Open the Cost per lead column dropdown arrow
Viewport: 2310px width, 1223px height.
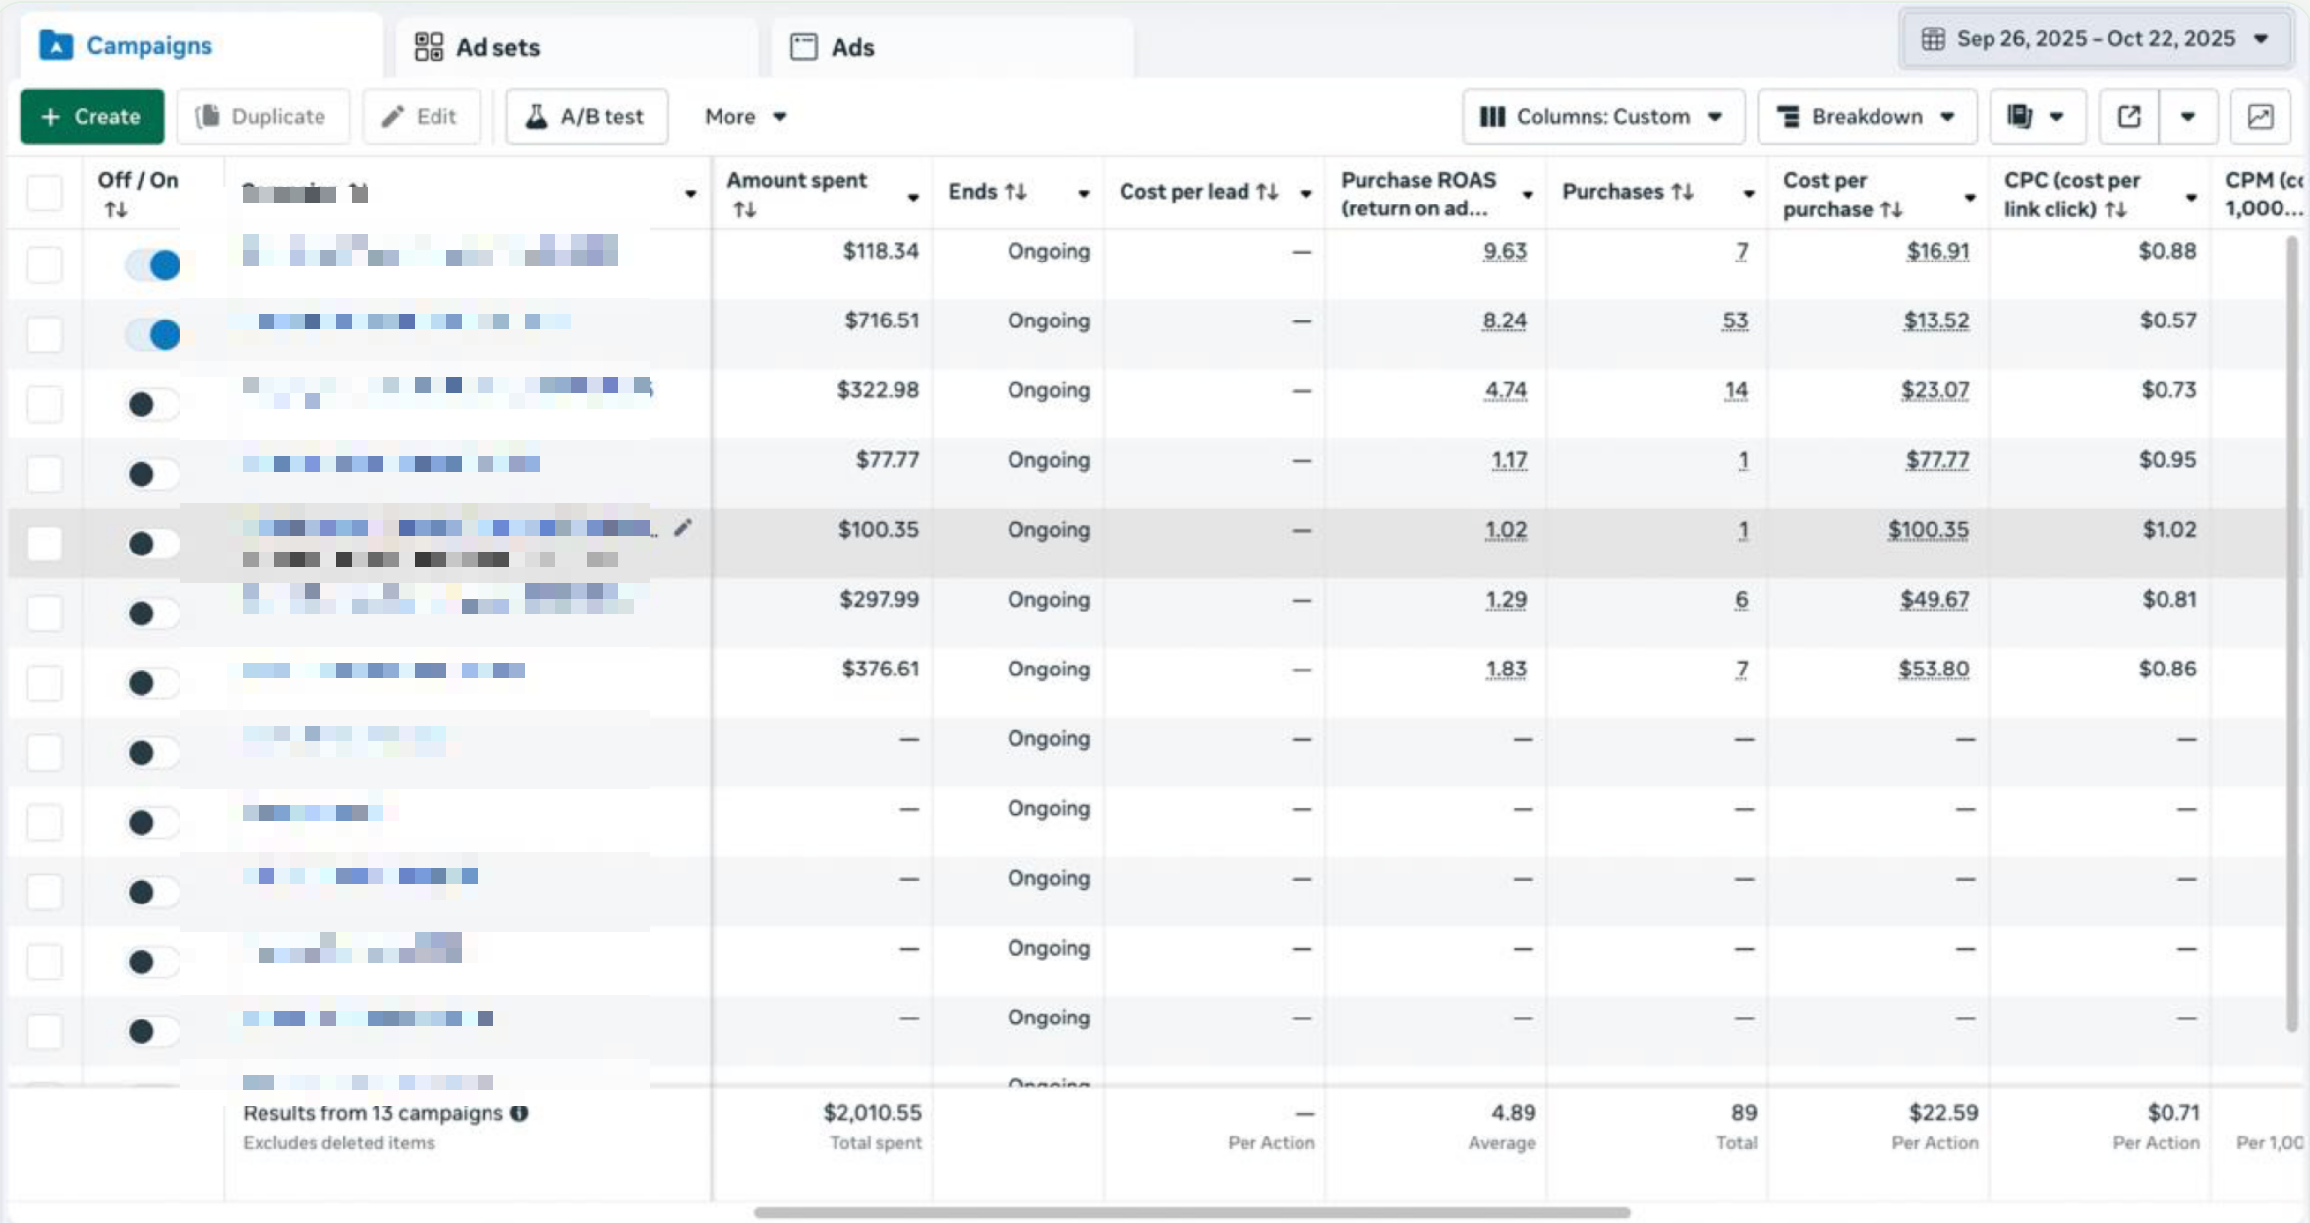click(x=1306, y=194)
